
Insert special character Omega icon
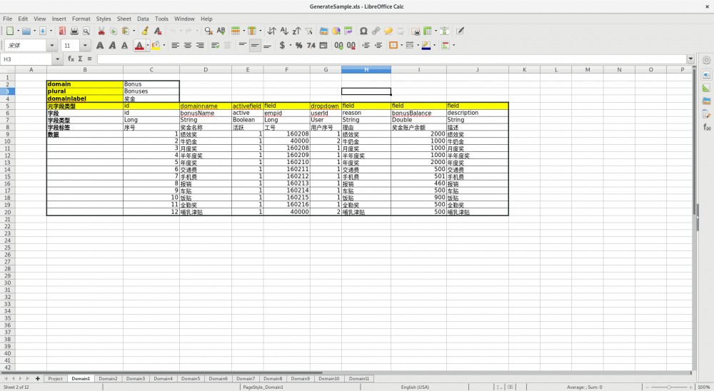[363, 31]
